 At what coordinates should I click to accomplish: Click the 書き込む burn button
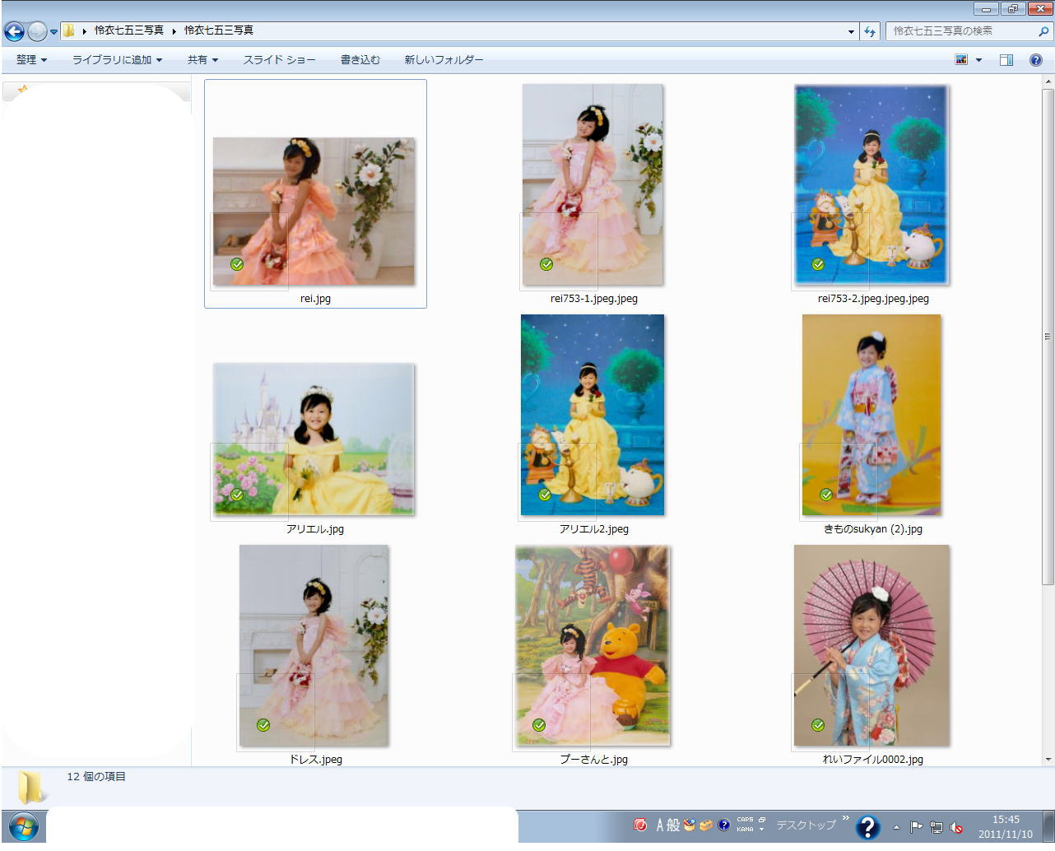(x=360, y=60)
